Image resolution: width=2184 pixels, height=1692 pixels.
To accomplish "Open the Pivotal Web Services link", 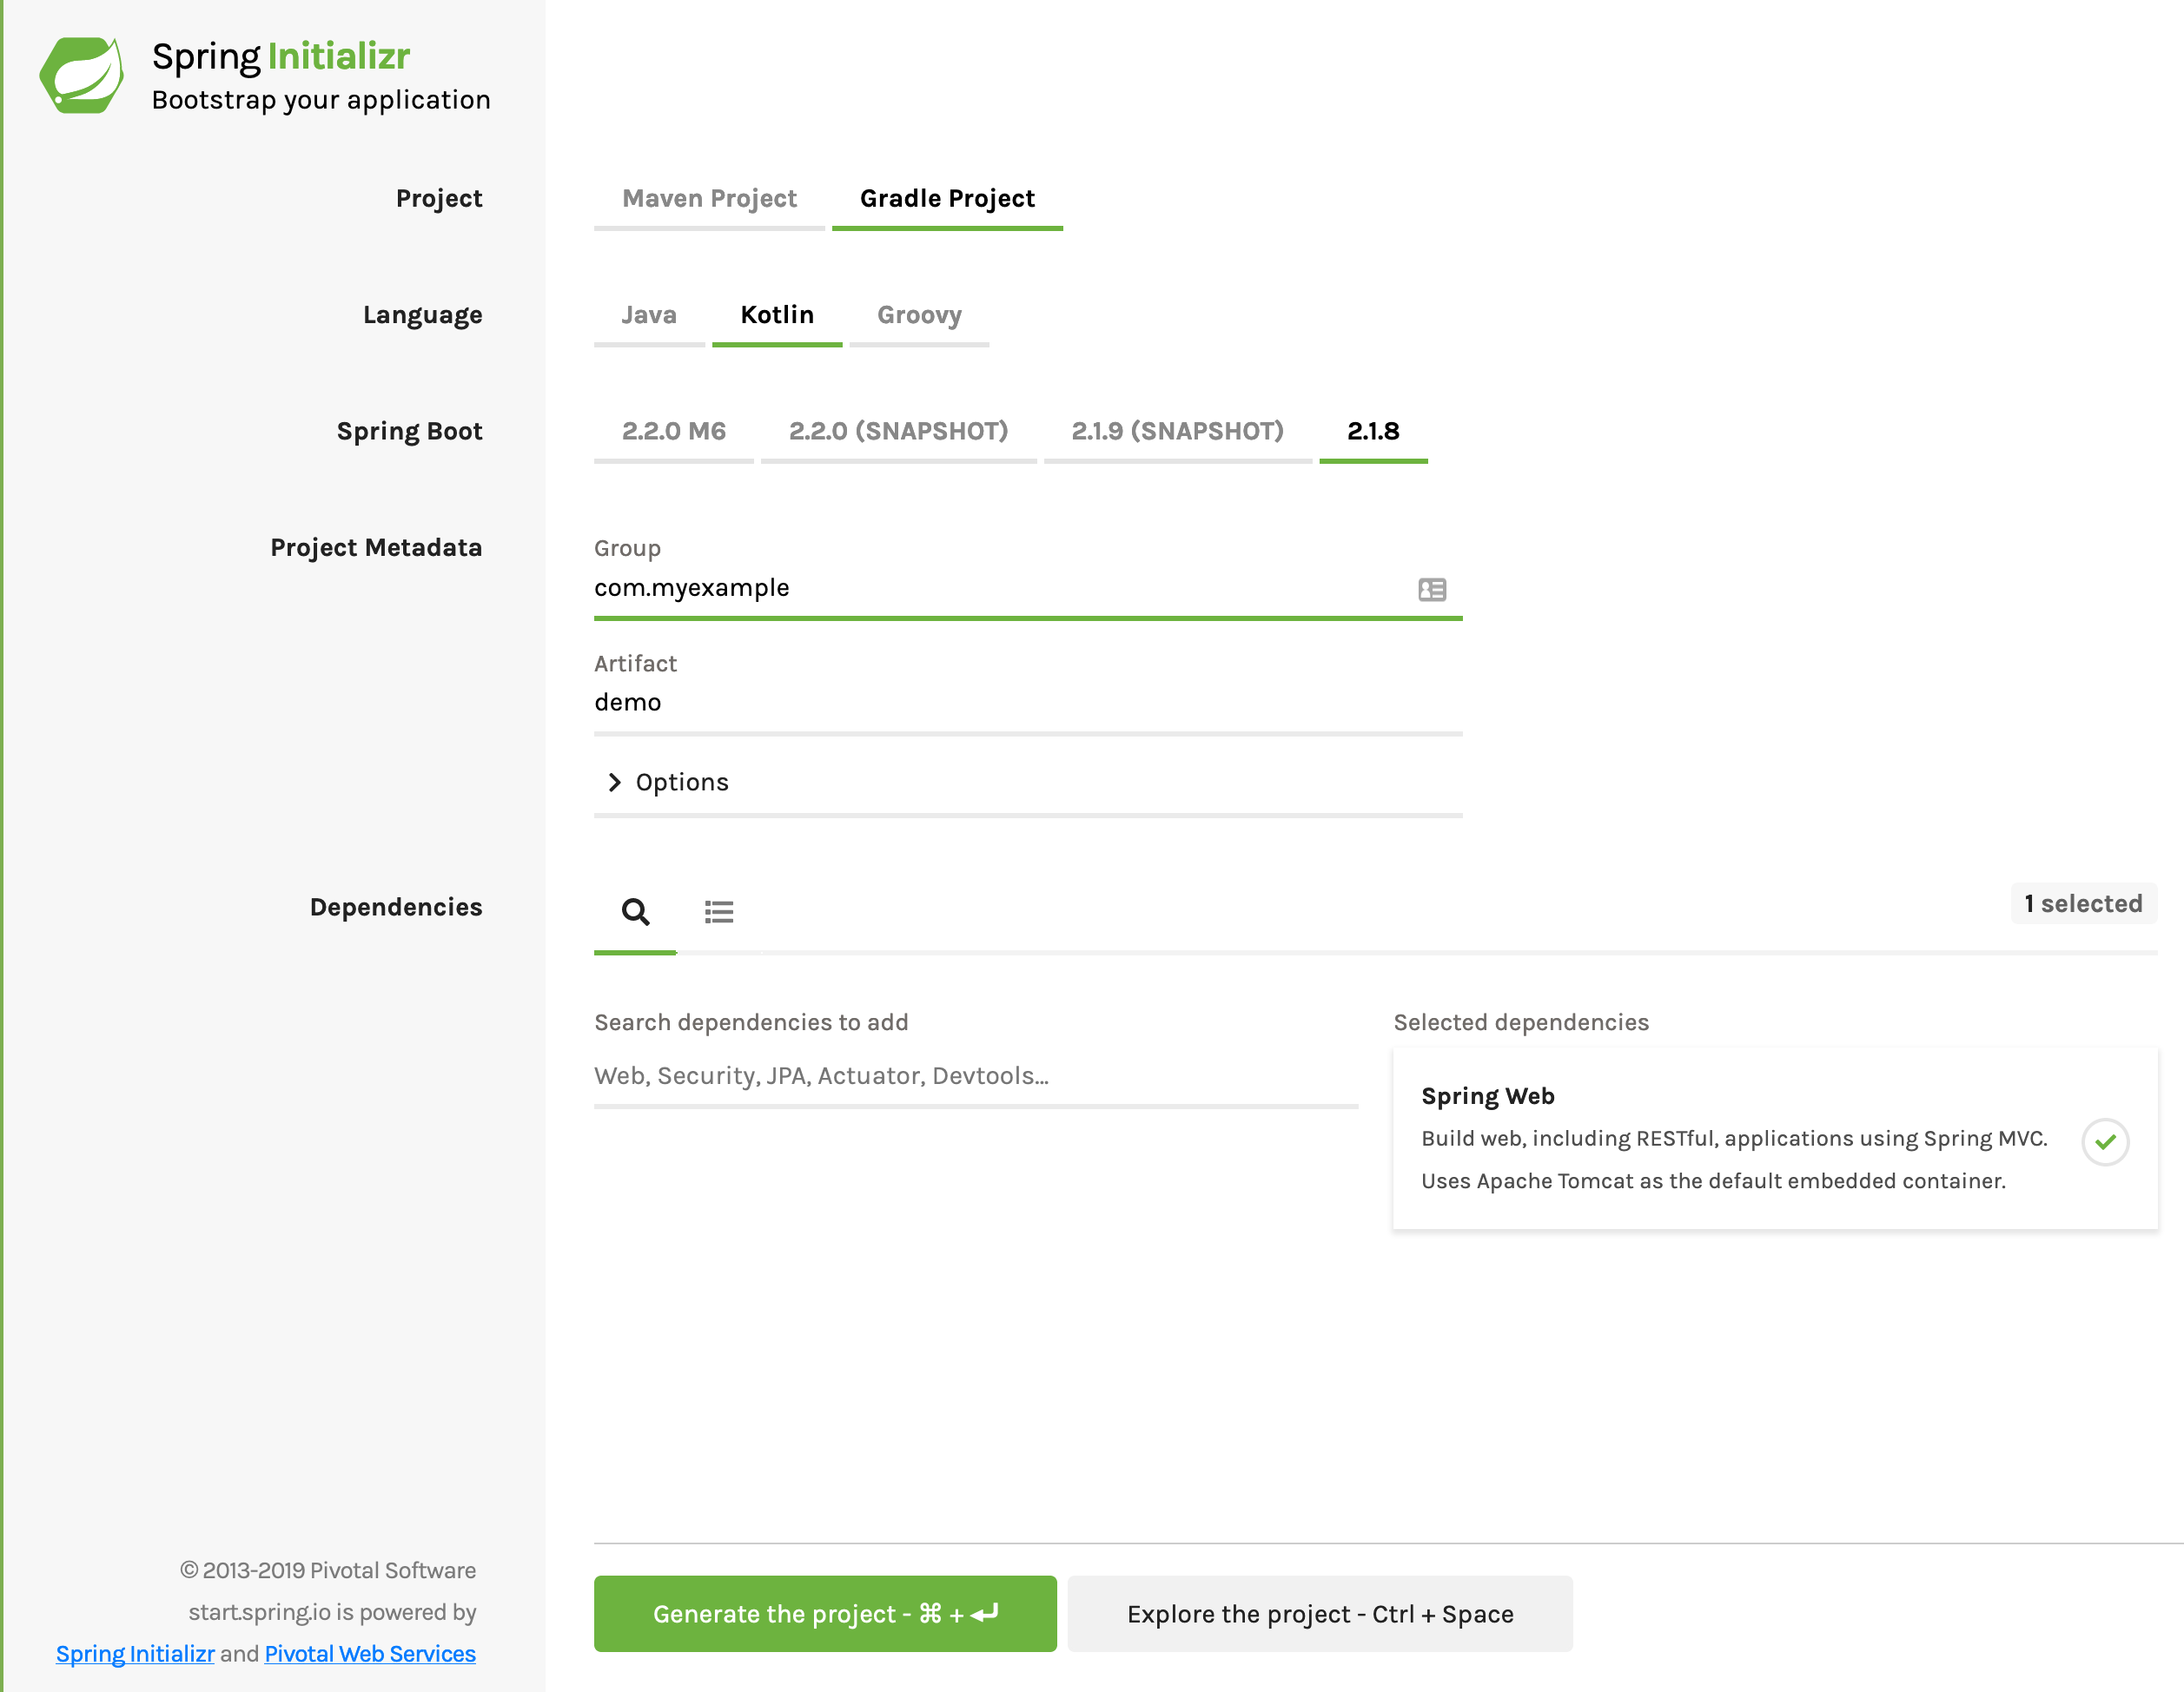I will pos(370,1653).
